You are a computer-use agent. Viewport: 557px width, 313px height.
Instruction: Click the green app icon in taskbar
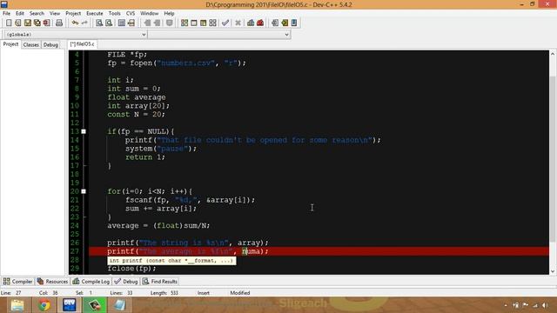pyautogui.click(x=95, y=305)
